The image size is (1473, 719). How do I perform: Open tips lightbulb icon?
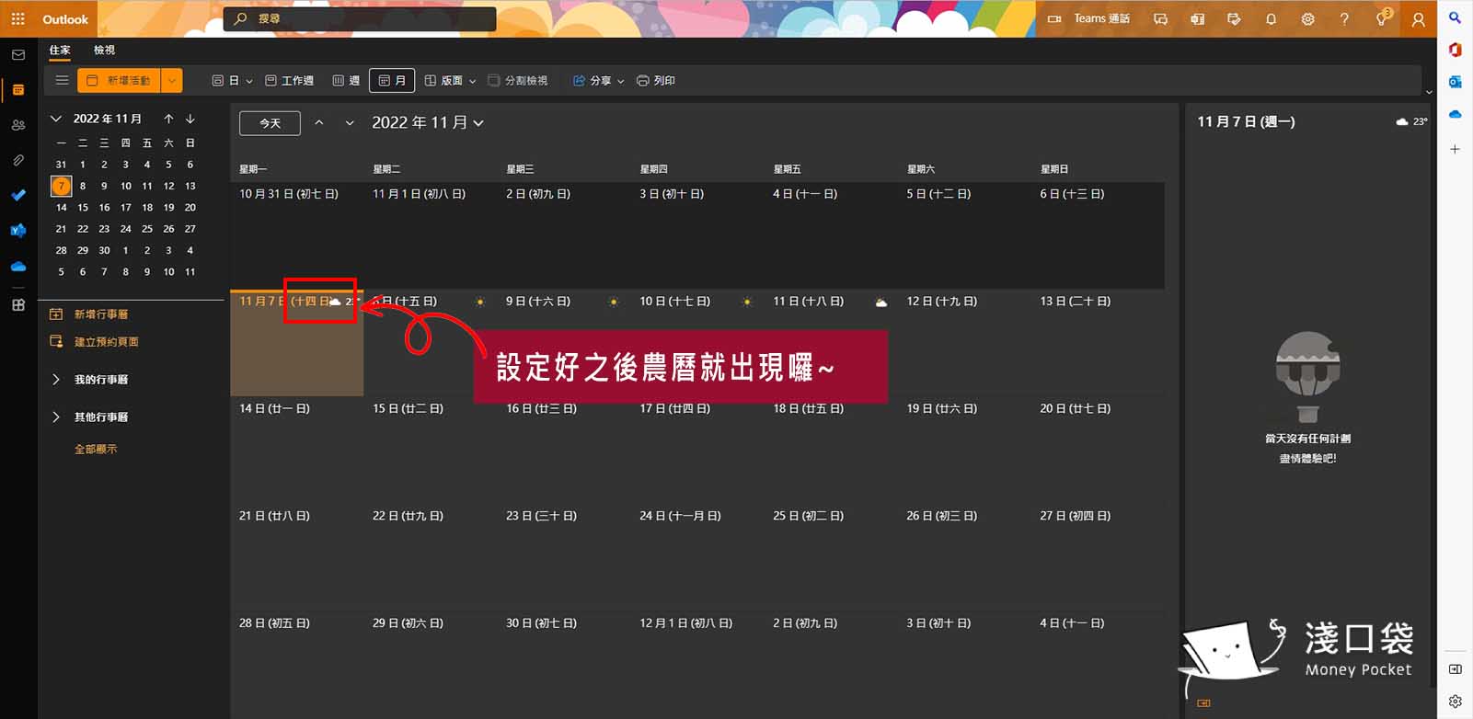1382,18
